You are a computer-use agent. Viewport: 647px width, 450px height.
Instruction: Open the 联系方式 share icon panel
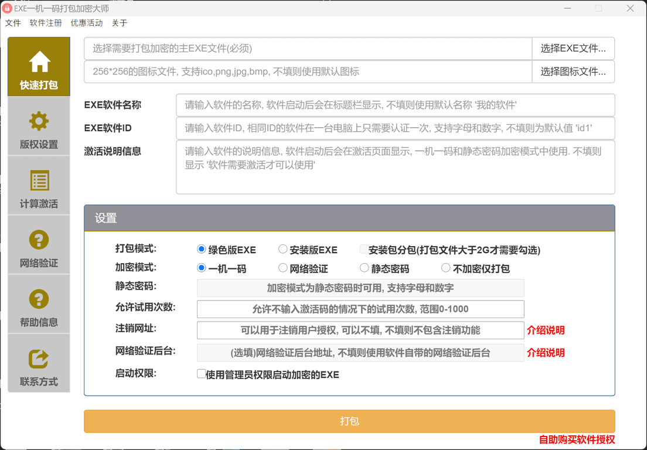(x=39, y=363)
